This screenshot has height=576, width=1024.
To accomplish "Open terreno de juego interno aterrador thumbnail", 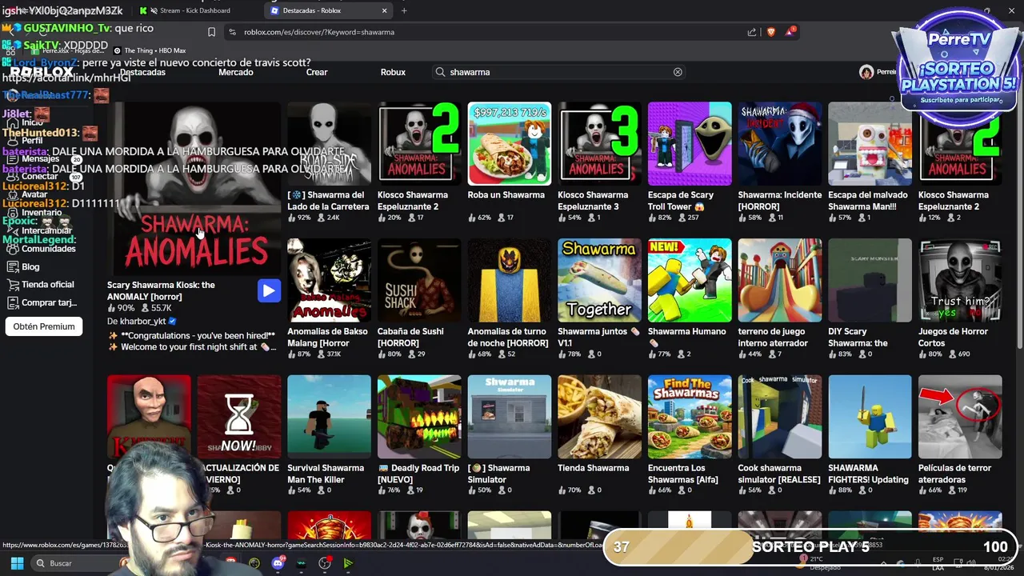I will click(780, 280).
